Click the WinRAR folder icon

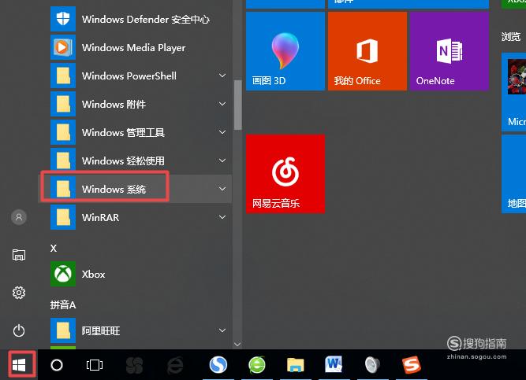(x=63, y=217)
